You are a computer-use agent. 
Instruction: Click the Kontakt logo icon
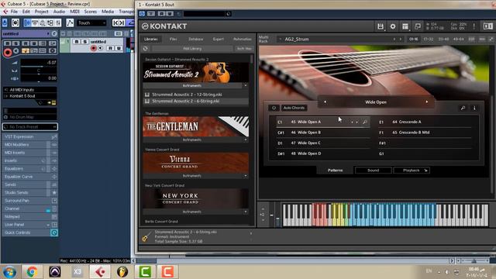pyautogui.click(x=145, y=26)
